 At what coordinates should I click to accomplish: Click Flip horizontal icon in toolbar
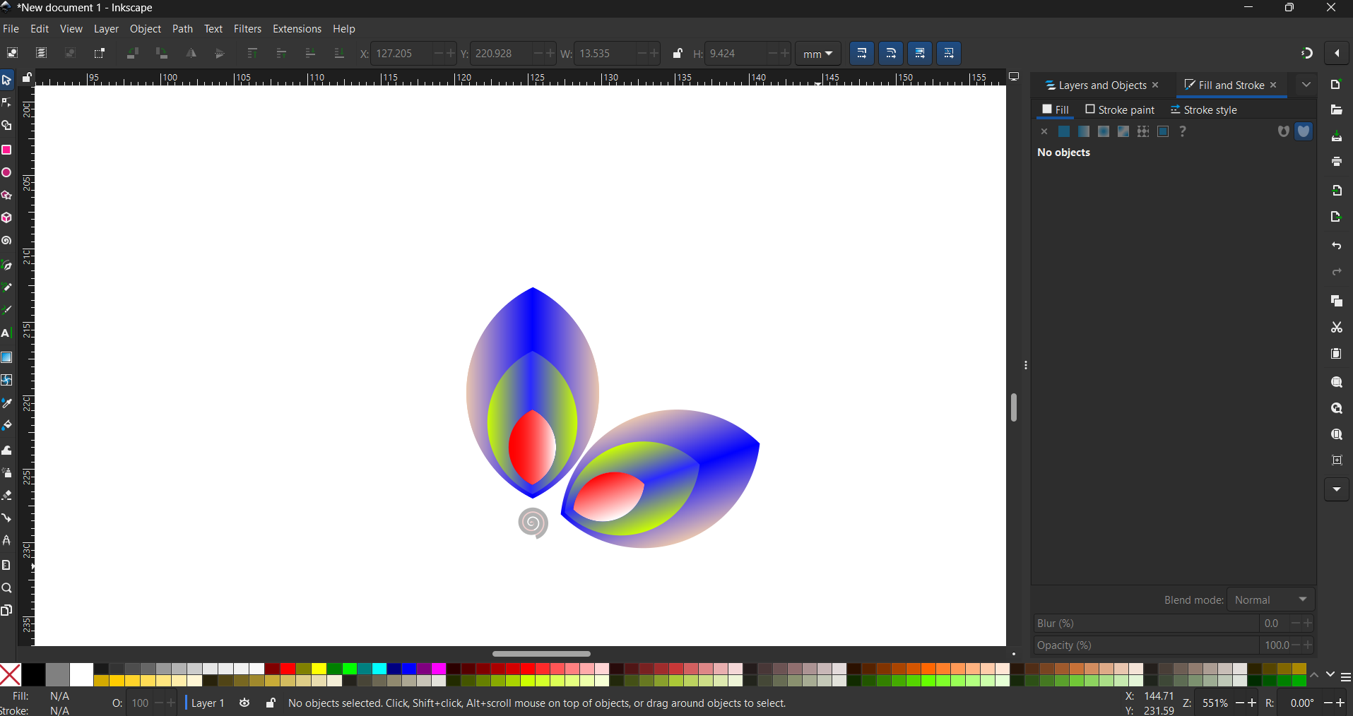[x=191, y=54]
